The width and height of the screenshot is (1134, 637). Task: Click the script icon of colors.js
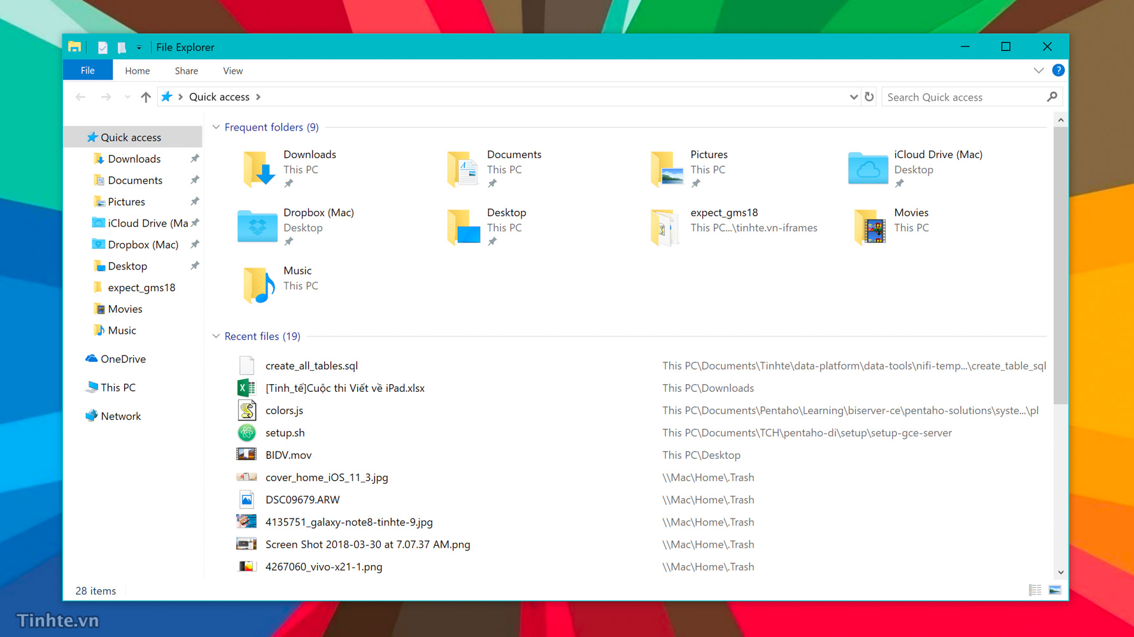click(x=246, y=410)
